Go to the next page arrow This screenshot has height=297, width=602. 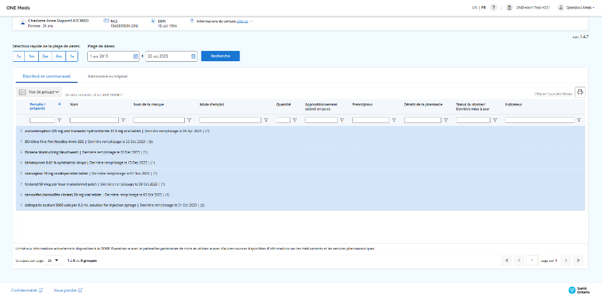[x=566, y=261]
